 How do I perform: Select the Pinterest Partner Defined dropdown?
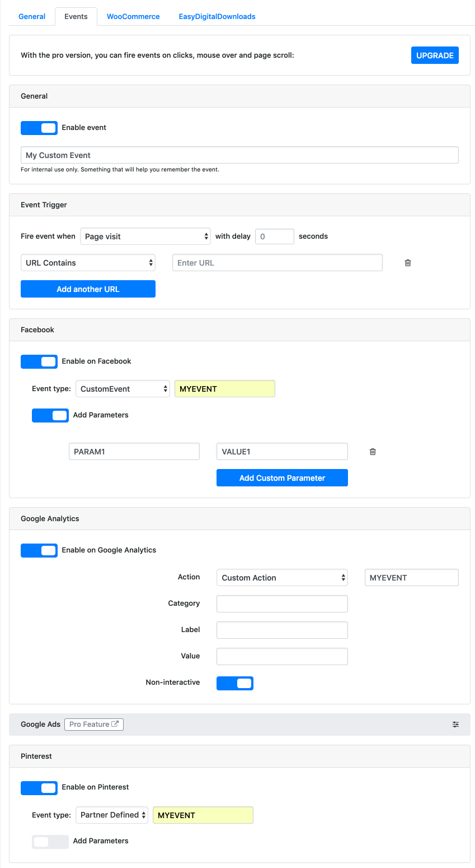click(112, 815)
